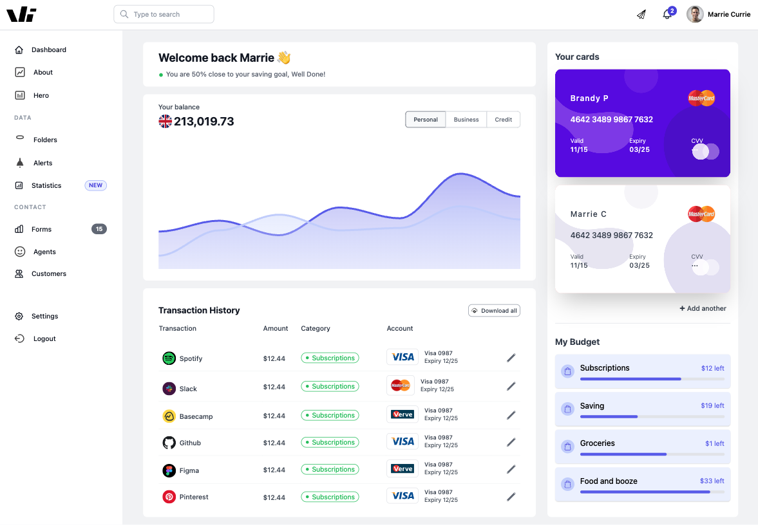
Task: Click the paper plane send icon
Action: point(641,15)
